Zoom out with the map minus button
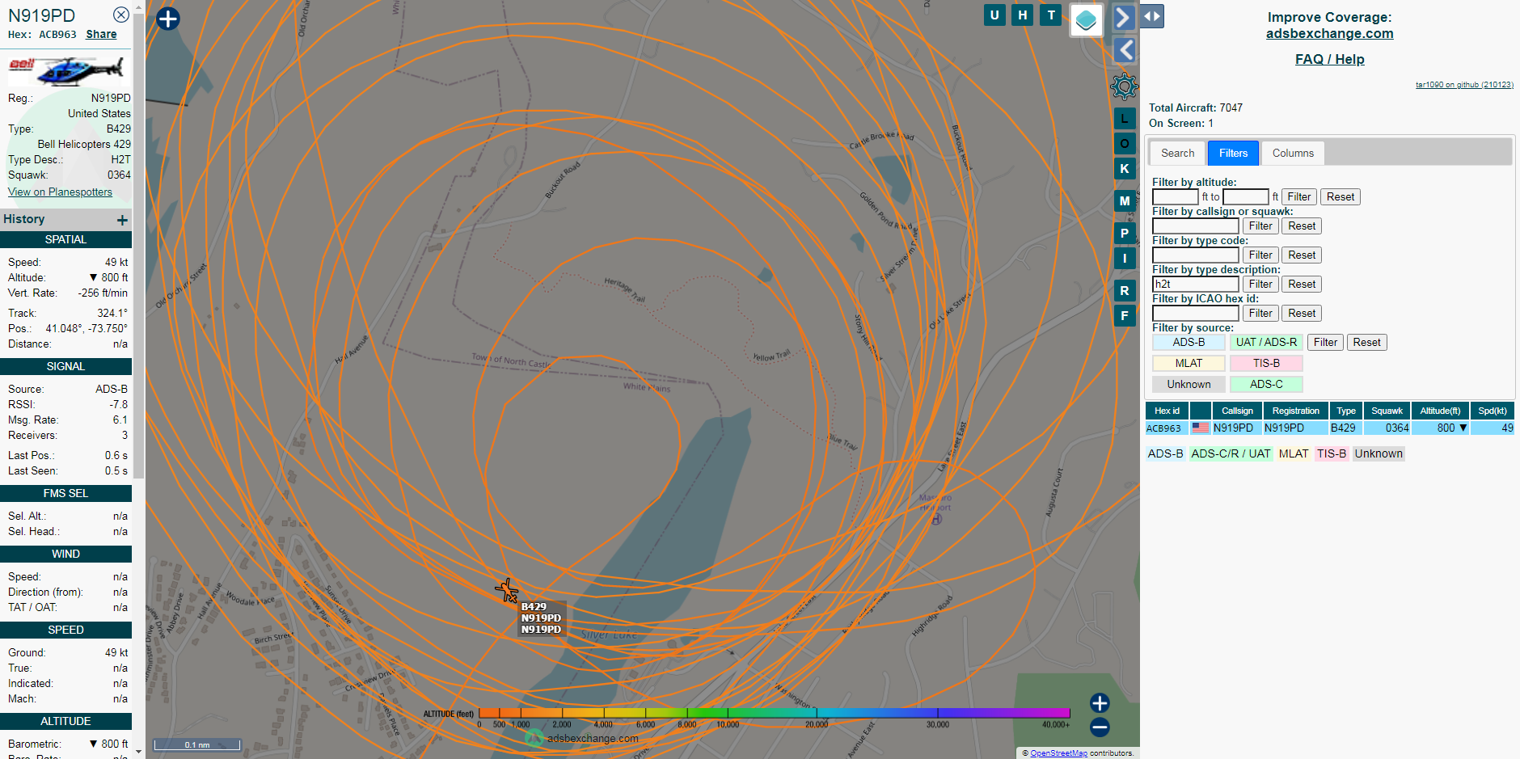Image resolution: width=1520 pixels, height=759 pixels. pos(1100,727)
